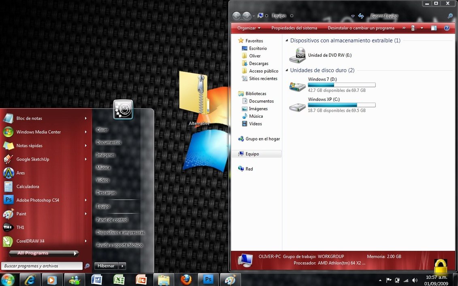The width and height of the screenshot is (458, 286).
Task: Click Buscar programas y archivos search box
Action: coord(42,266)
